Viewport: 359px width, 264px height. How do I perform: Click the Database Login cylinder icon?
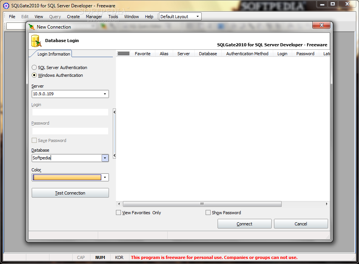coord(36,41)
